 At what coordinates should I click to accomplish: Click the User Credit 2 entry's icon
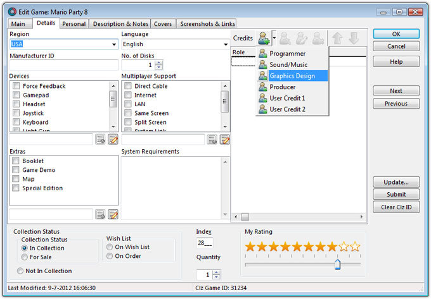[263, 109]
